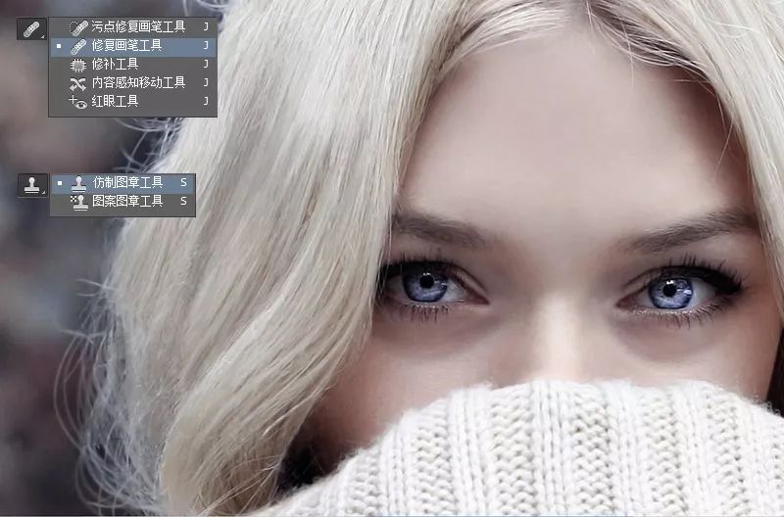This screenshot has width=784, height=517.
Task: Click the band-aid Healing Brush toolbar button
Action: pos(31,29)
